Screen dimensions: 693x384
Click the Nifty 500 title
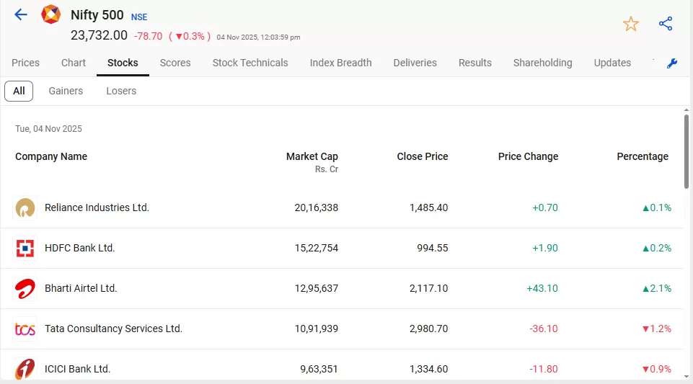coord(97,15)
